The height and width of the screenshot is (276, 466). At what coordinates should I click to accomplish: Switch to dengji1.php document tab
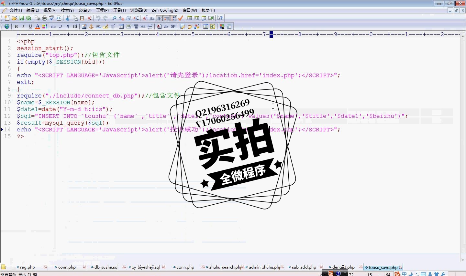coord(343,267)
